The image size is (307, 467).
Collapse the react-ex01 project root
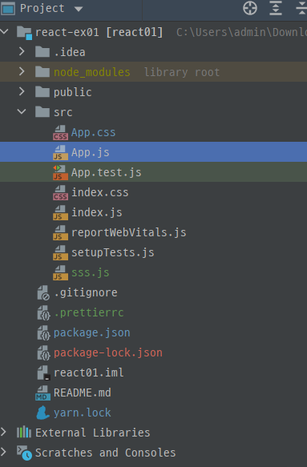pos(5,31)
